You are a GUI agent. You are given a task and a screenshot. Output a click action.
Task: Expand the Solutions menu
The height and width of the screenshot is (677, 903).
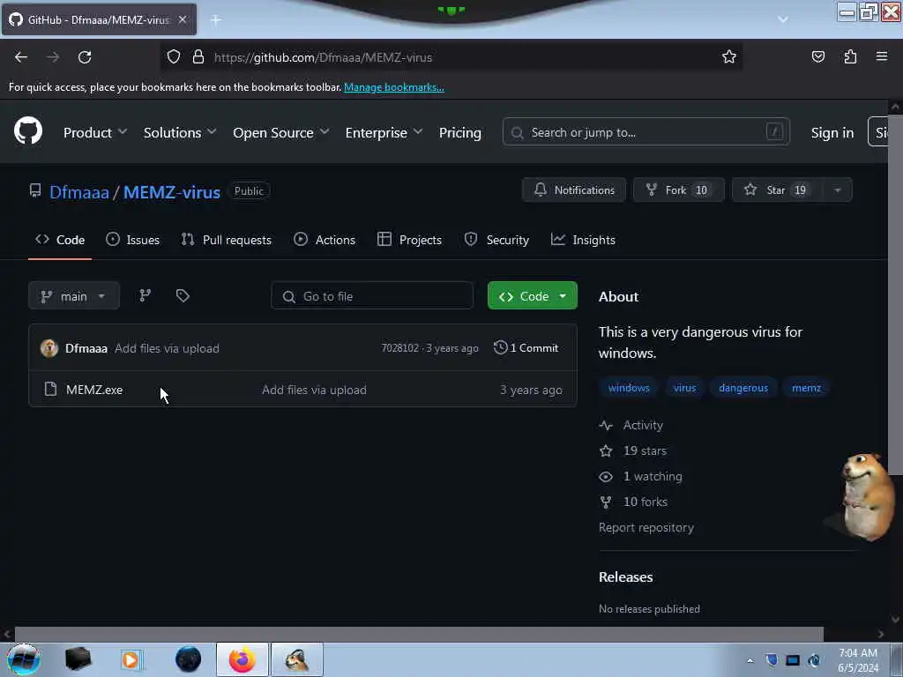(180, 132)
